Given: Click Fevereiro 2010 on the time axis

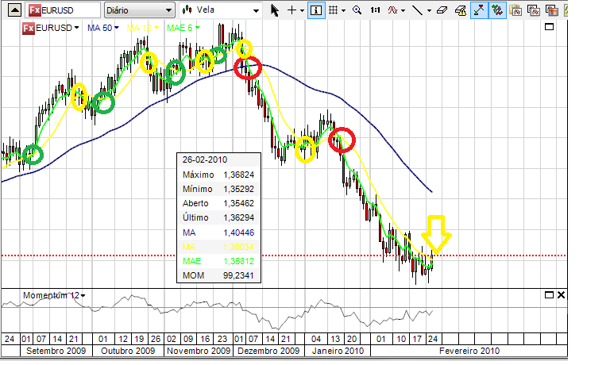Looking at the screenshot, I should [469, 351].
